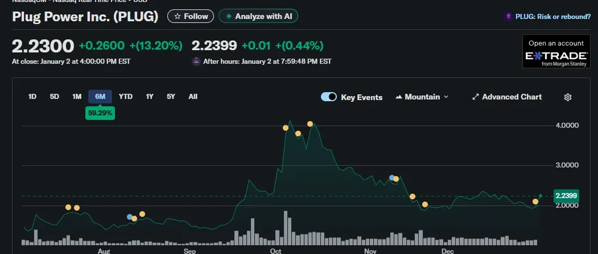This screenshot has height=254, width=598.
Task: Open the Mountain chart type dropdown
Action: 422,97
